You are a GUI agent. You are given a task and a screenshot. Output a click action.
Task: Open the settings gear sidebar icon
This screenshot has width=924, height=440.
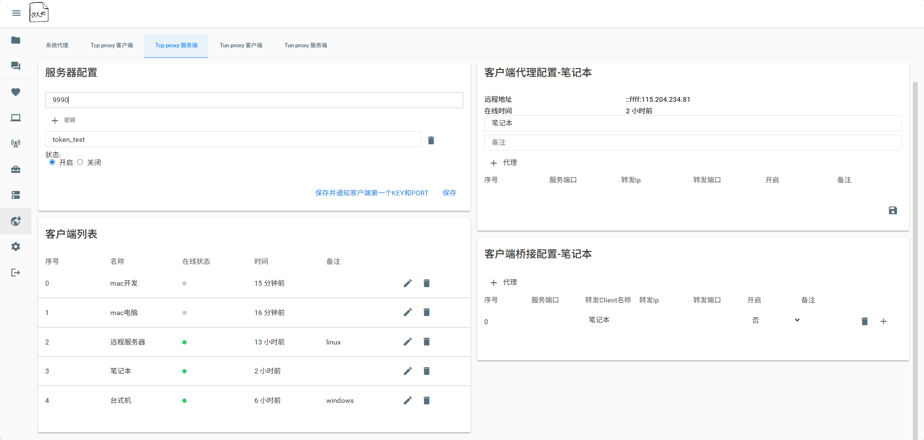(16, 247)
